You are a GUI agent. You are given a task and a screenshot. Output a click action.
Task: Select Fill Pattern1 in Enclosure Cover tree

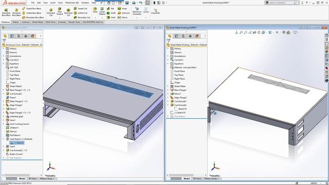(13, 135)
